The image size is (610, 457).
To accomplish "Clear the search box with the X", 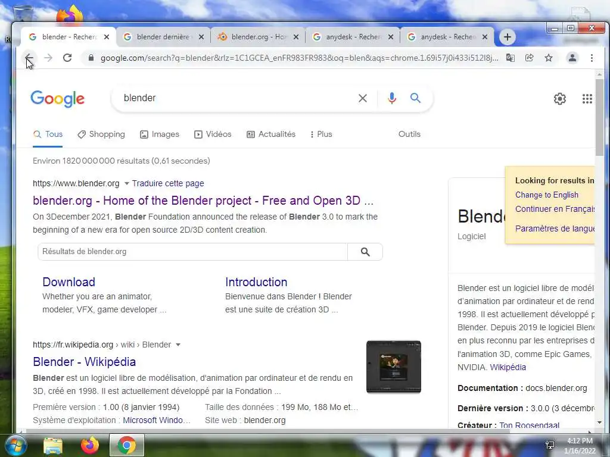I will 363,98.
